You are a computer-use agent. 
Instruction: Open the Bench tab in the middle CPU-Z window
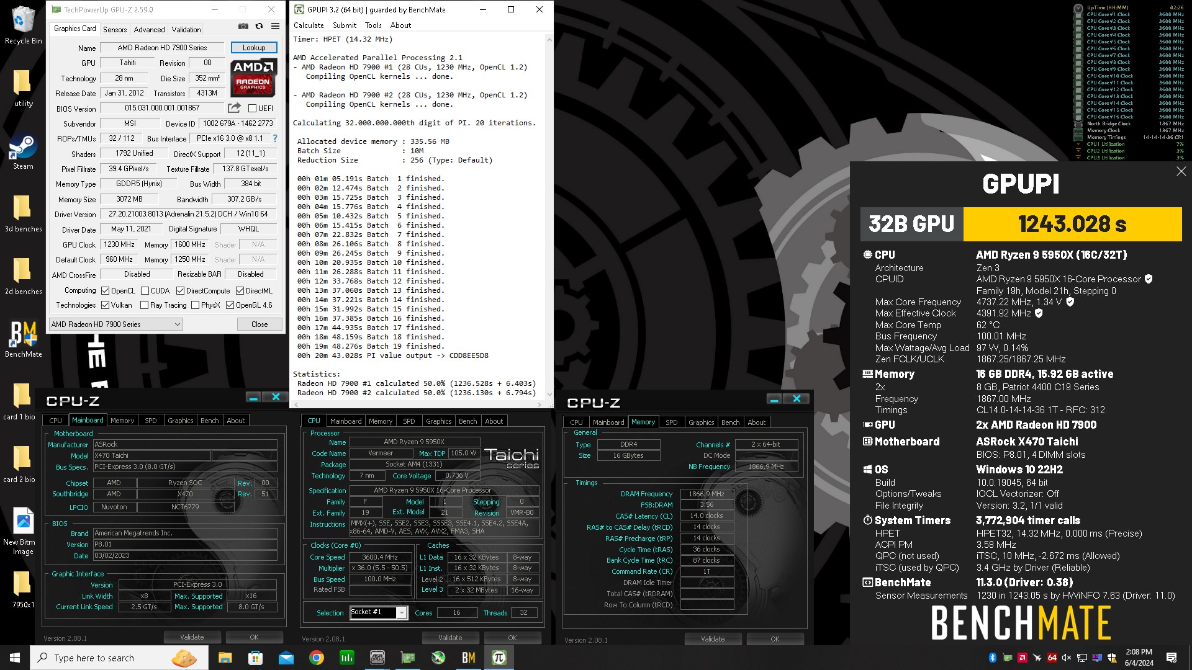click(x=467, y=421)
